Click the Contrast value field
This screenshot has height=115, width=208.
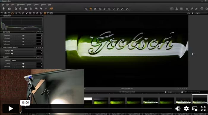(40, 38)
